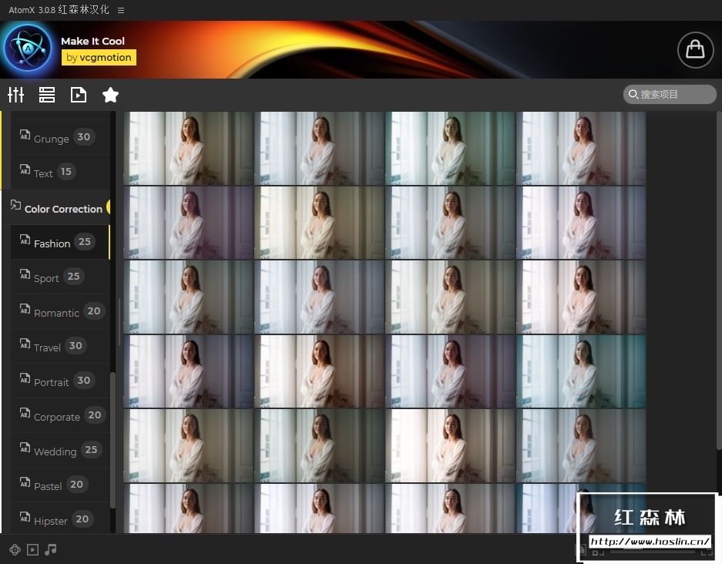Click the file with play symbol icon
Viewport: 722px width, 564px height.
tap(79, 95)
